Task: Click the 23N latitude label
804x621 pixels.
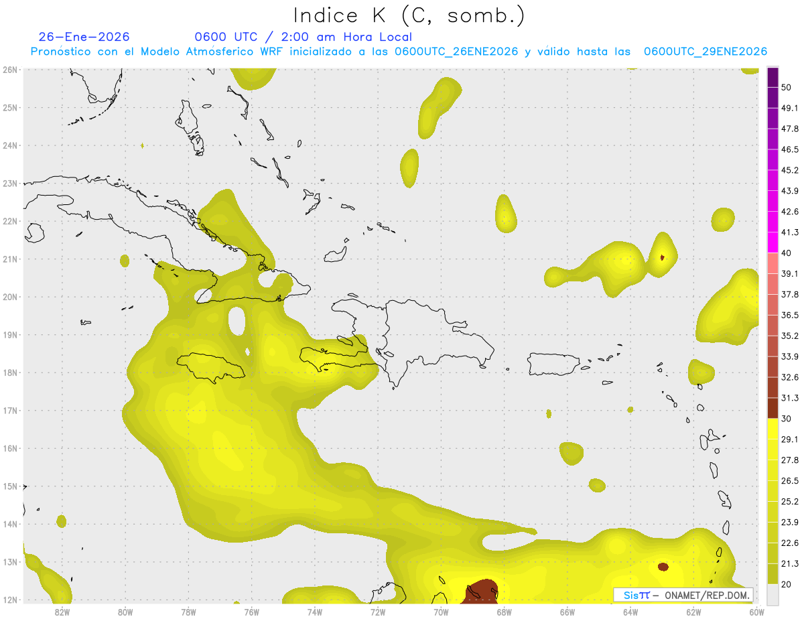Action: [10, 183]
